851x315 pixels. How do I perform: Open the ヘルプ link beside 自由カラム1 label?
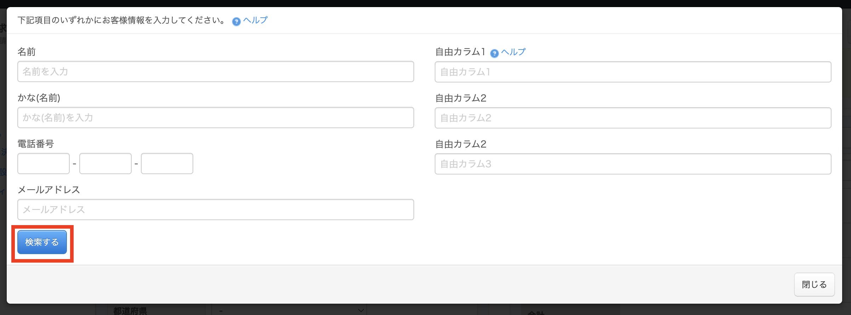pyautogui.click(x=513, y=52)
